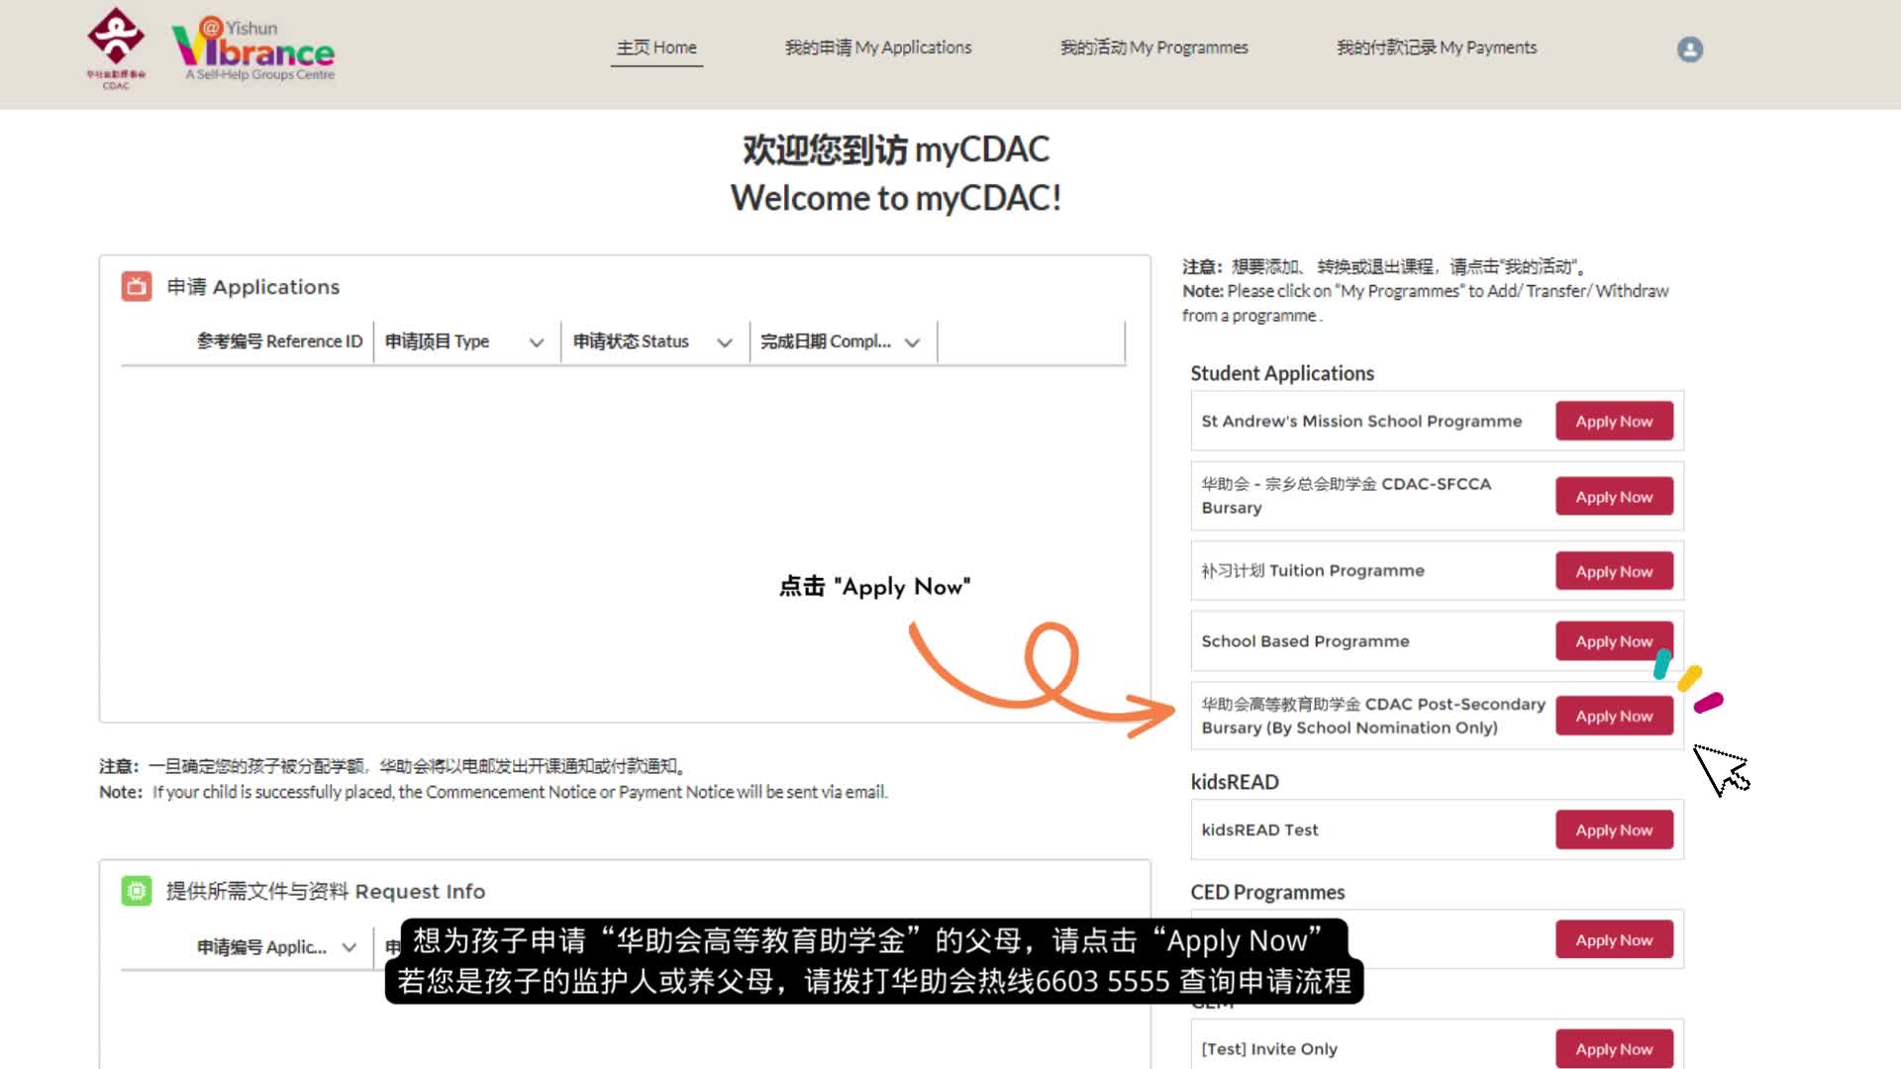Click the 'kidsREAD' section heading

[1235, 782]
